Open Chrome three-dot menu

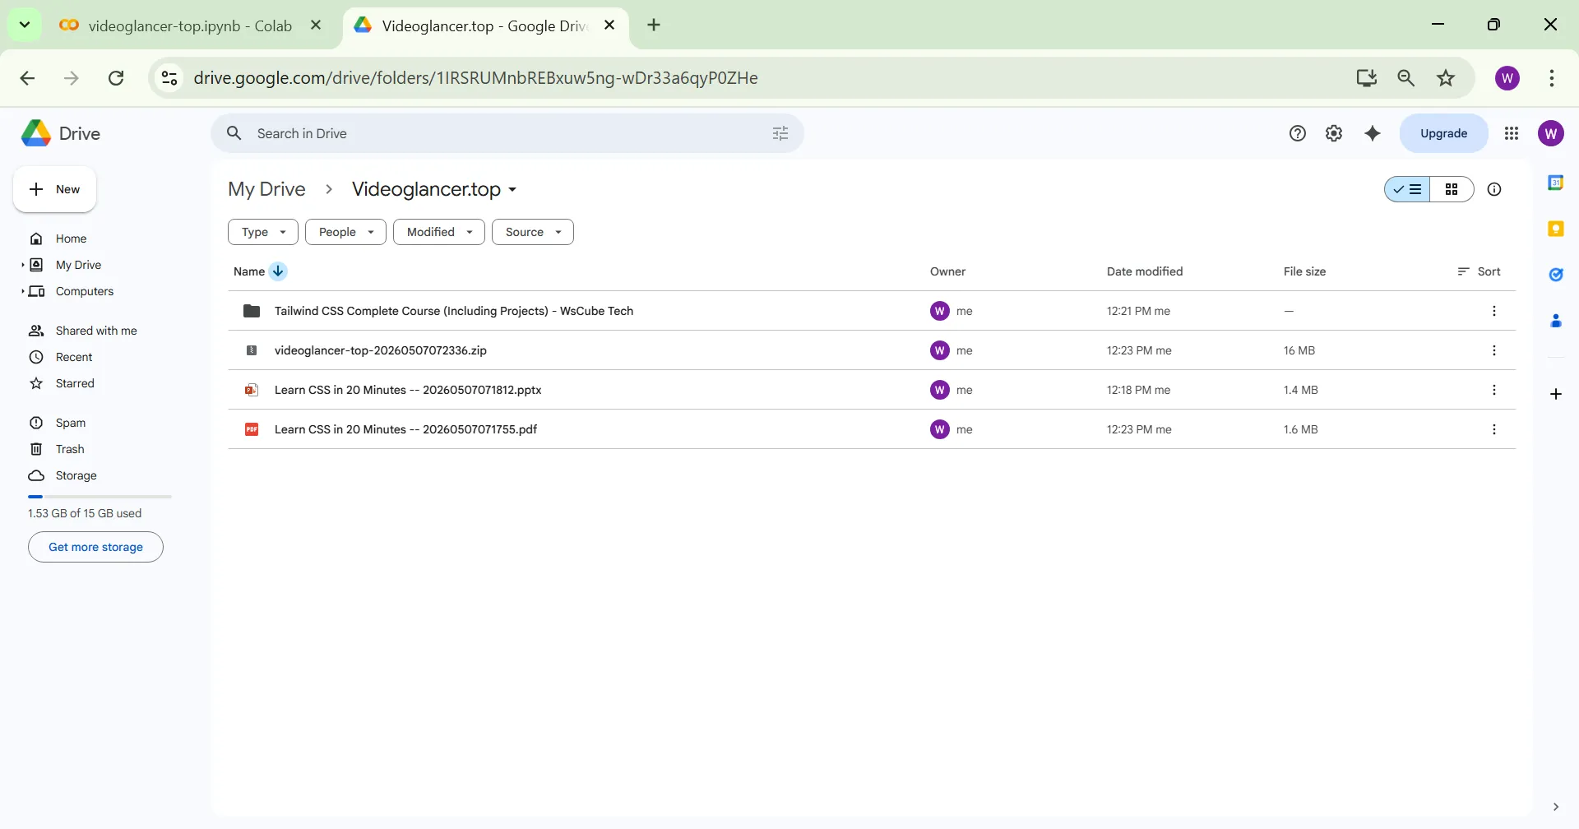[1552, 78]
